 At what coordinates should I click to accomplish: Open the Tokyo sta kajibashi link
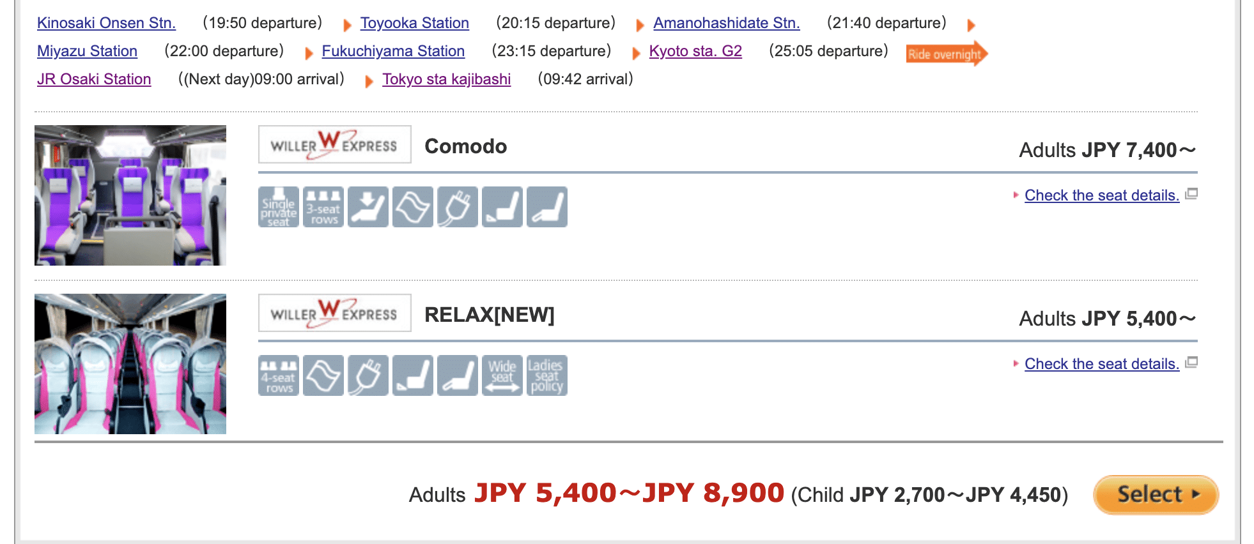(447, 79)
